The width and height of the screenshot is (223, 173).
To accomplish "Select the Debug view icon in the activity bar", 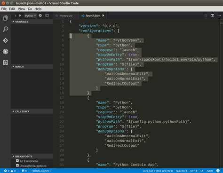I will click(5, 52).
